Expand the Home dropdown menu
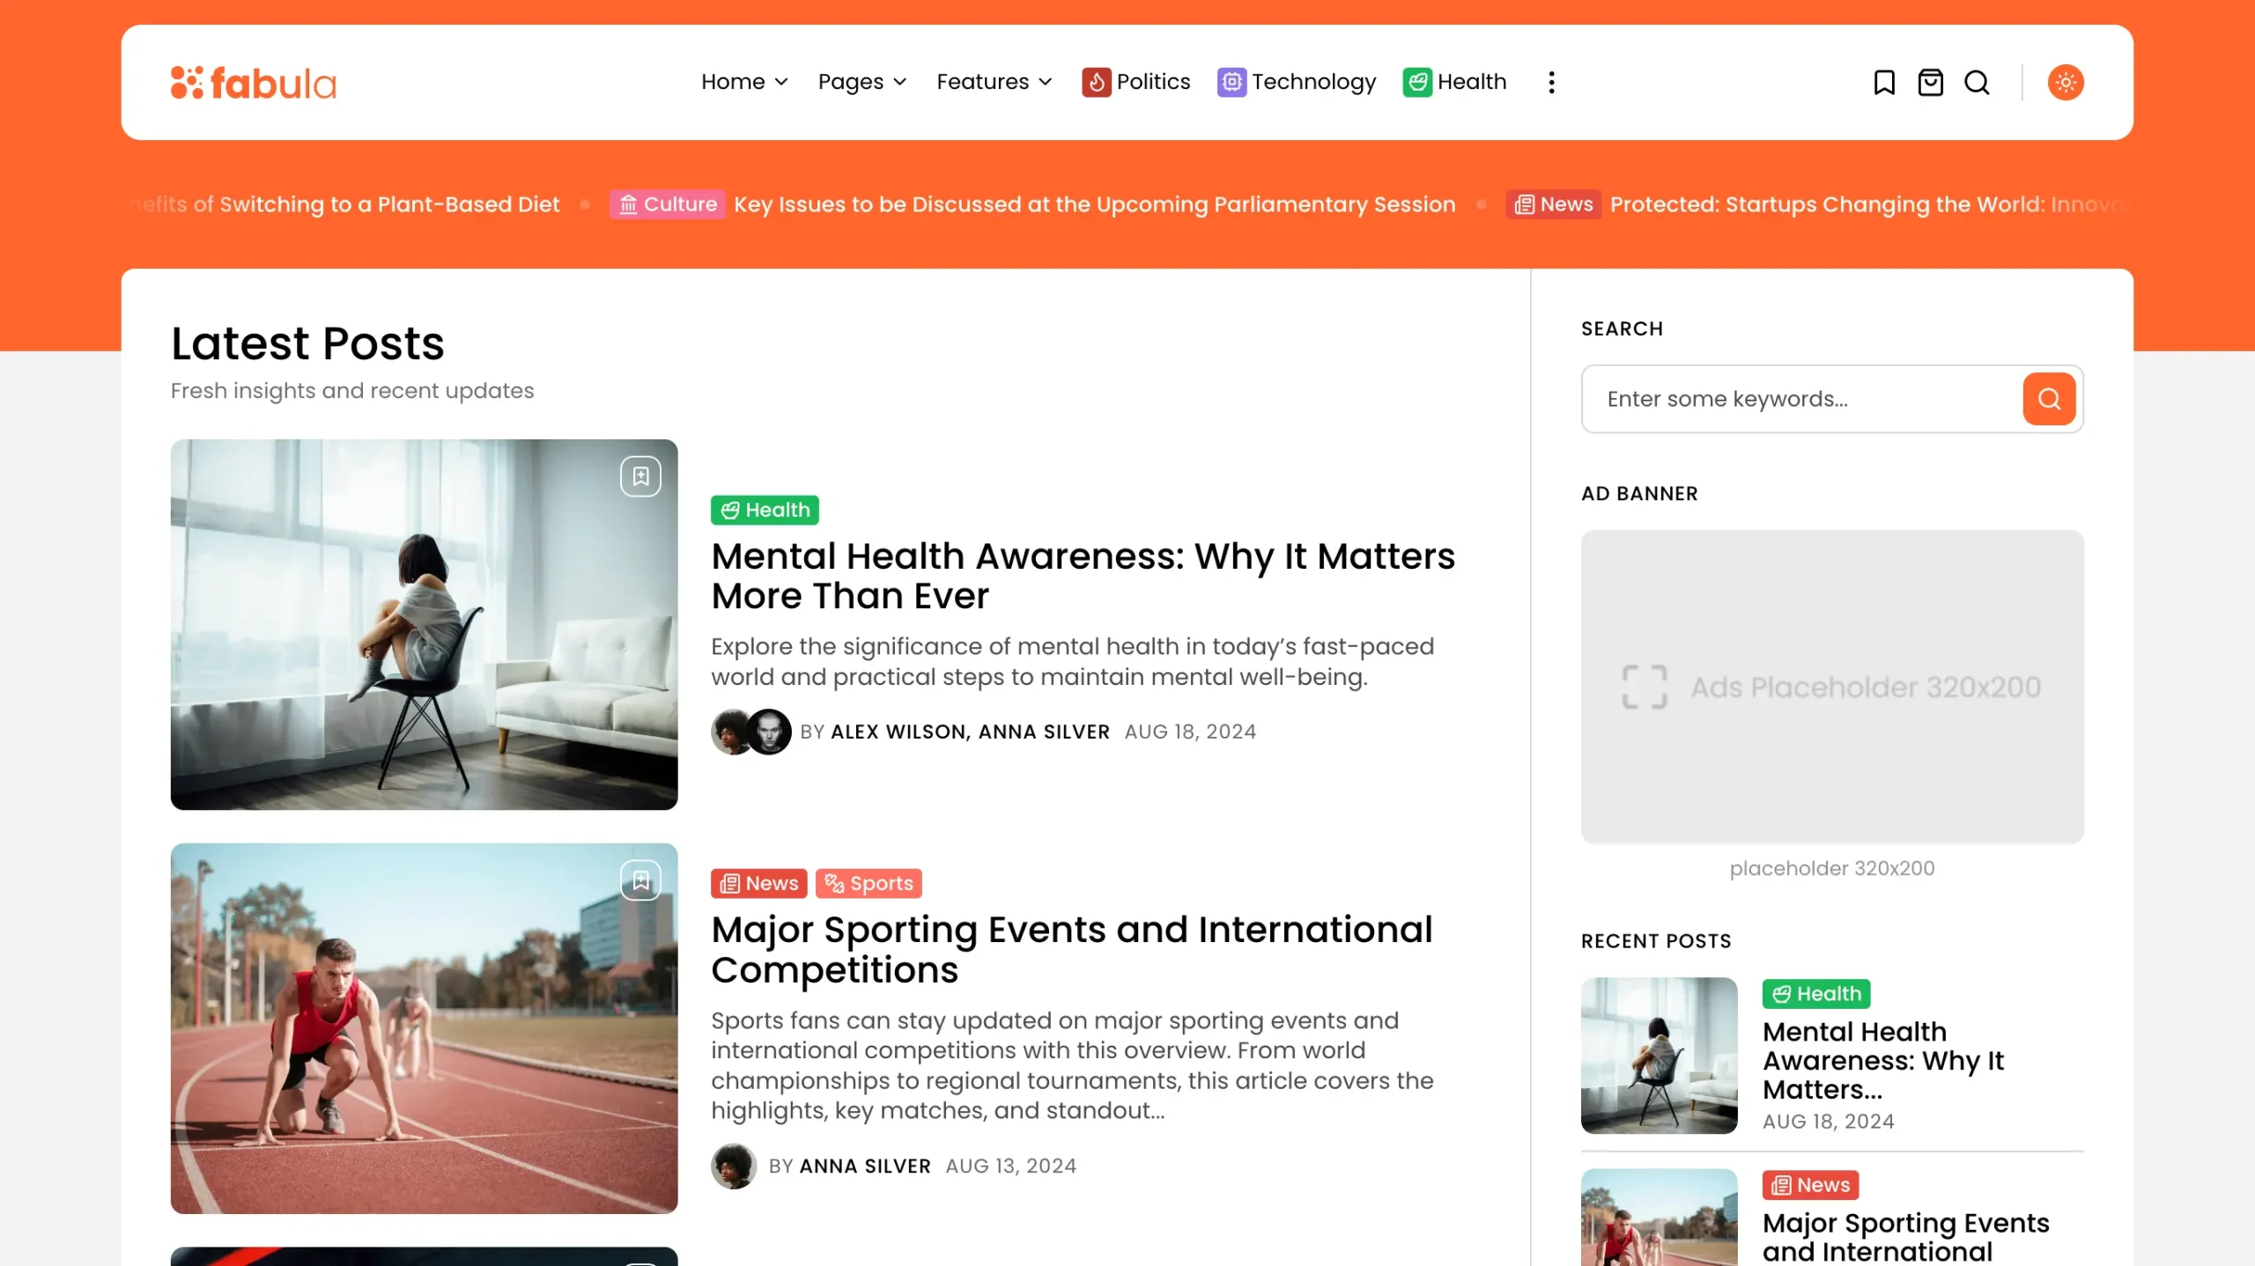Viewport: 2255px width, 1266px height. (x=743, y=82)
